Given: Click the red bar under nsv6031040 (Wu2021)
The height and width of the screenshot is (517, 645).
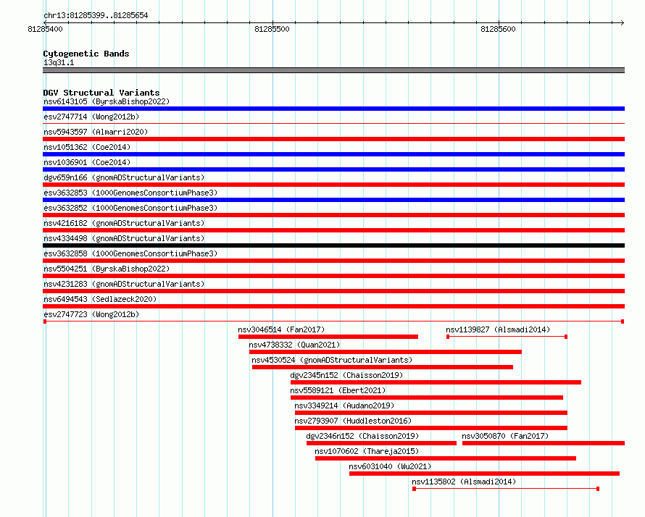Looking at the screenshot, I should pos(485,474).
